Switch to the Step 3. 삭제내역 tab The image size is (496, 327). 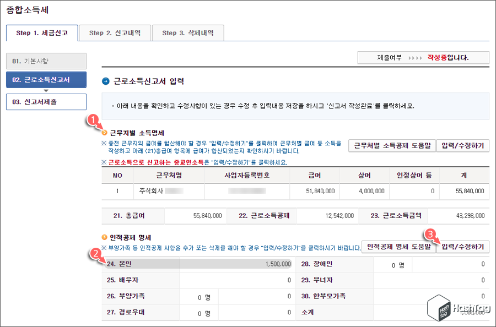(x=188, y=33)
